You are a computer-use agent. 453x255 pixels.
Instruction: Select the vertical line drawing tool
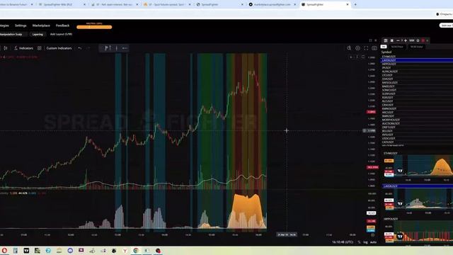tap(116, 48)
